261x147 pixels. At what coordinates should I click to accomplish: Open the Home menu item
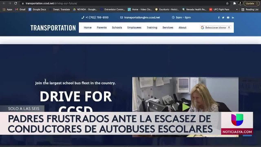[88, 27]
